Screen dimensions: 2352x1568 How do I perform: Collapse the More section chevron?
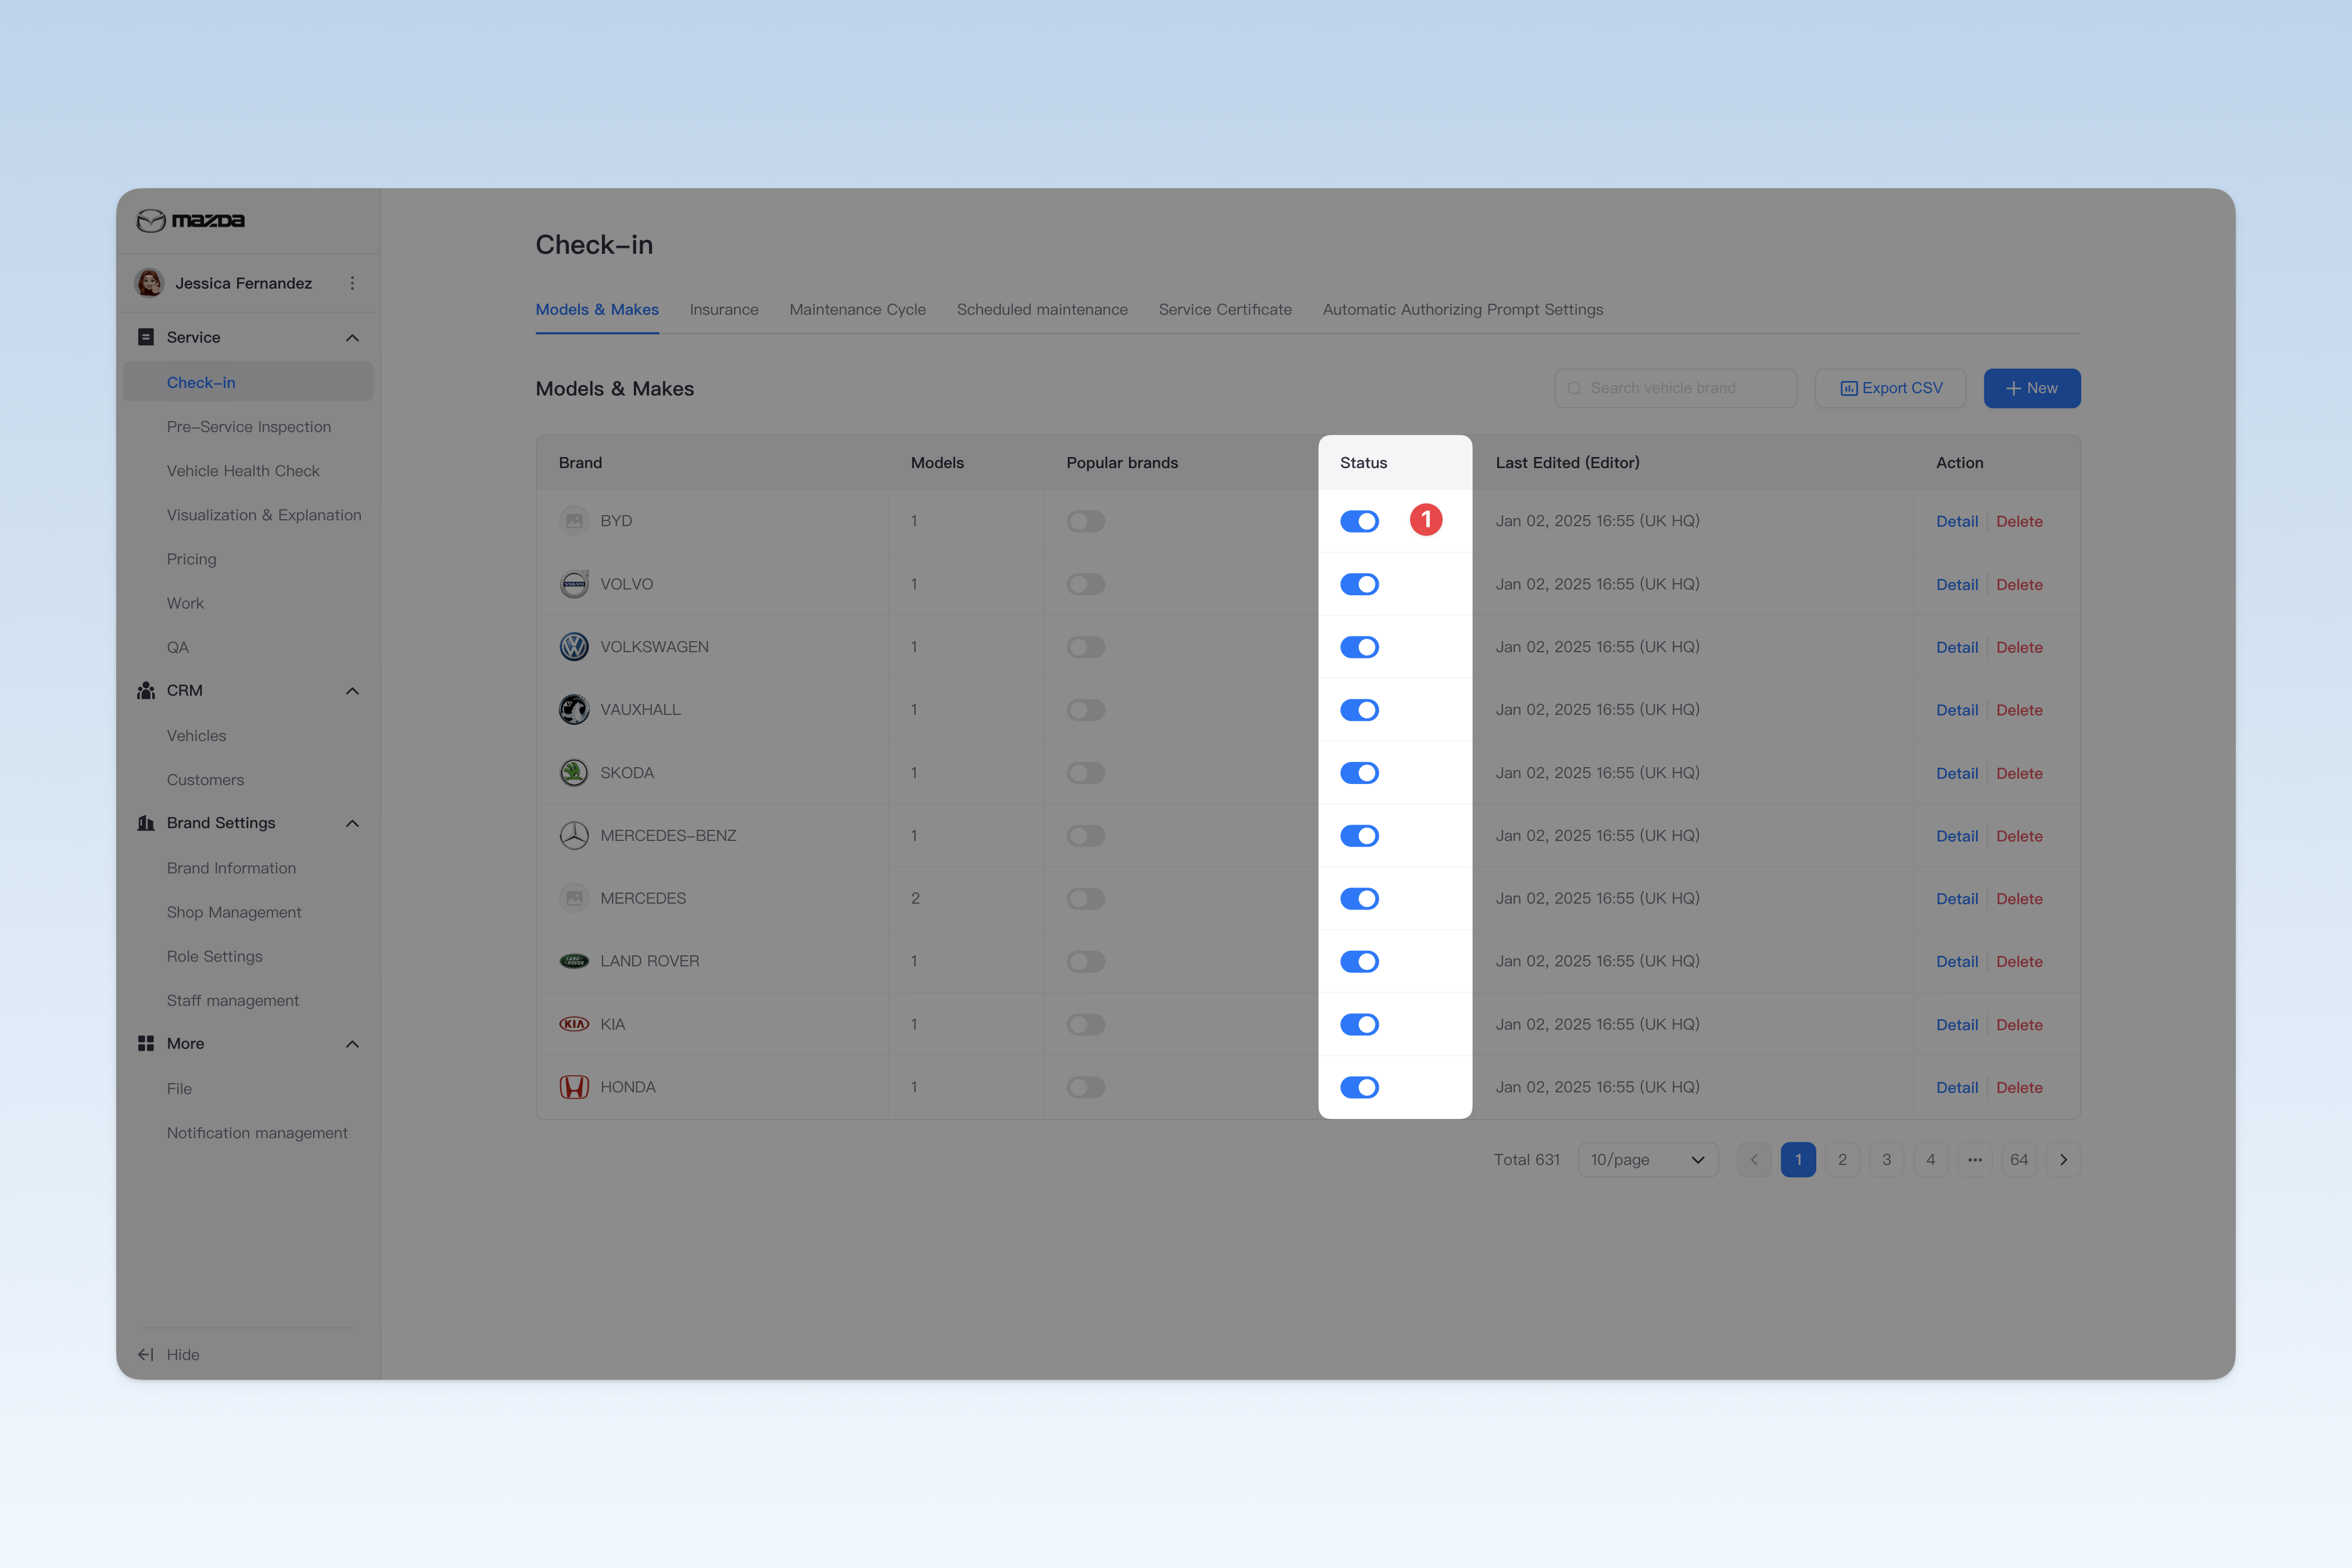click(352, 1044)
